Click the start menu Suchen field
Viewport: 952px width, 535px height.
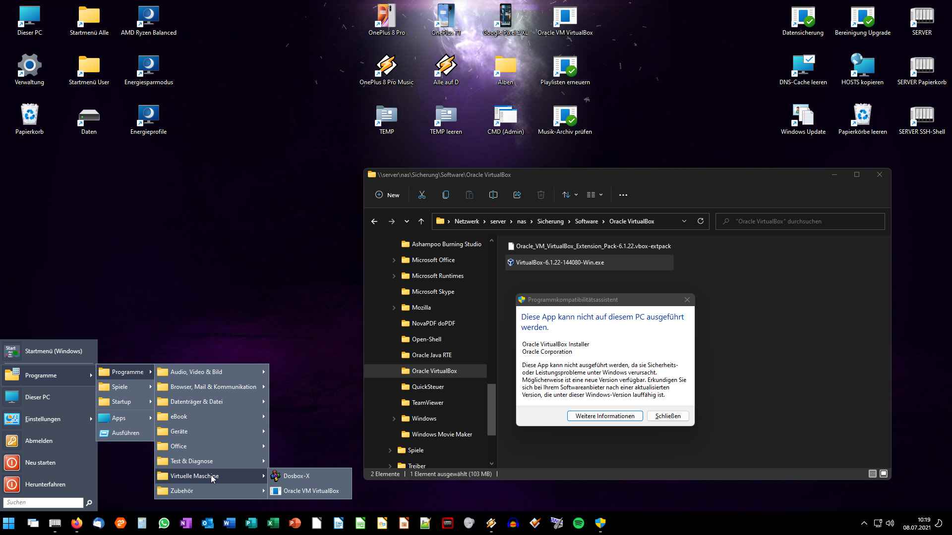(43, 502)
